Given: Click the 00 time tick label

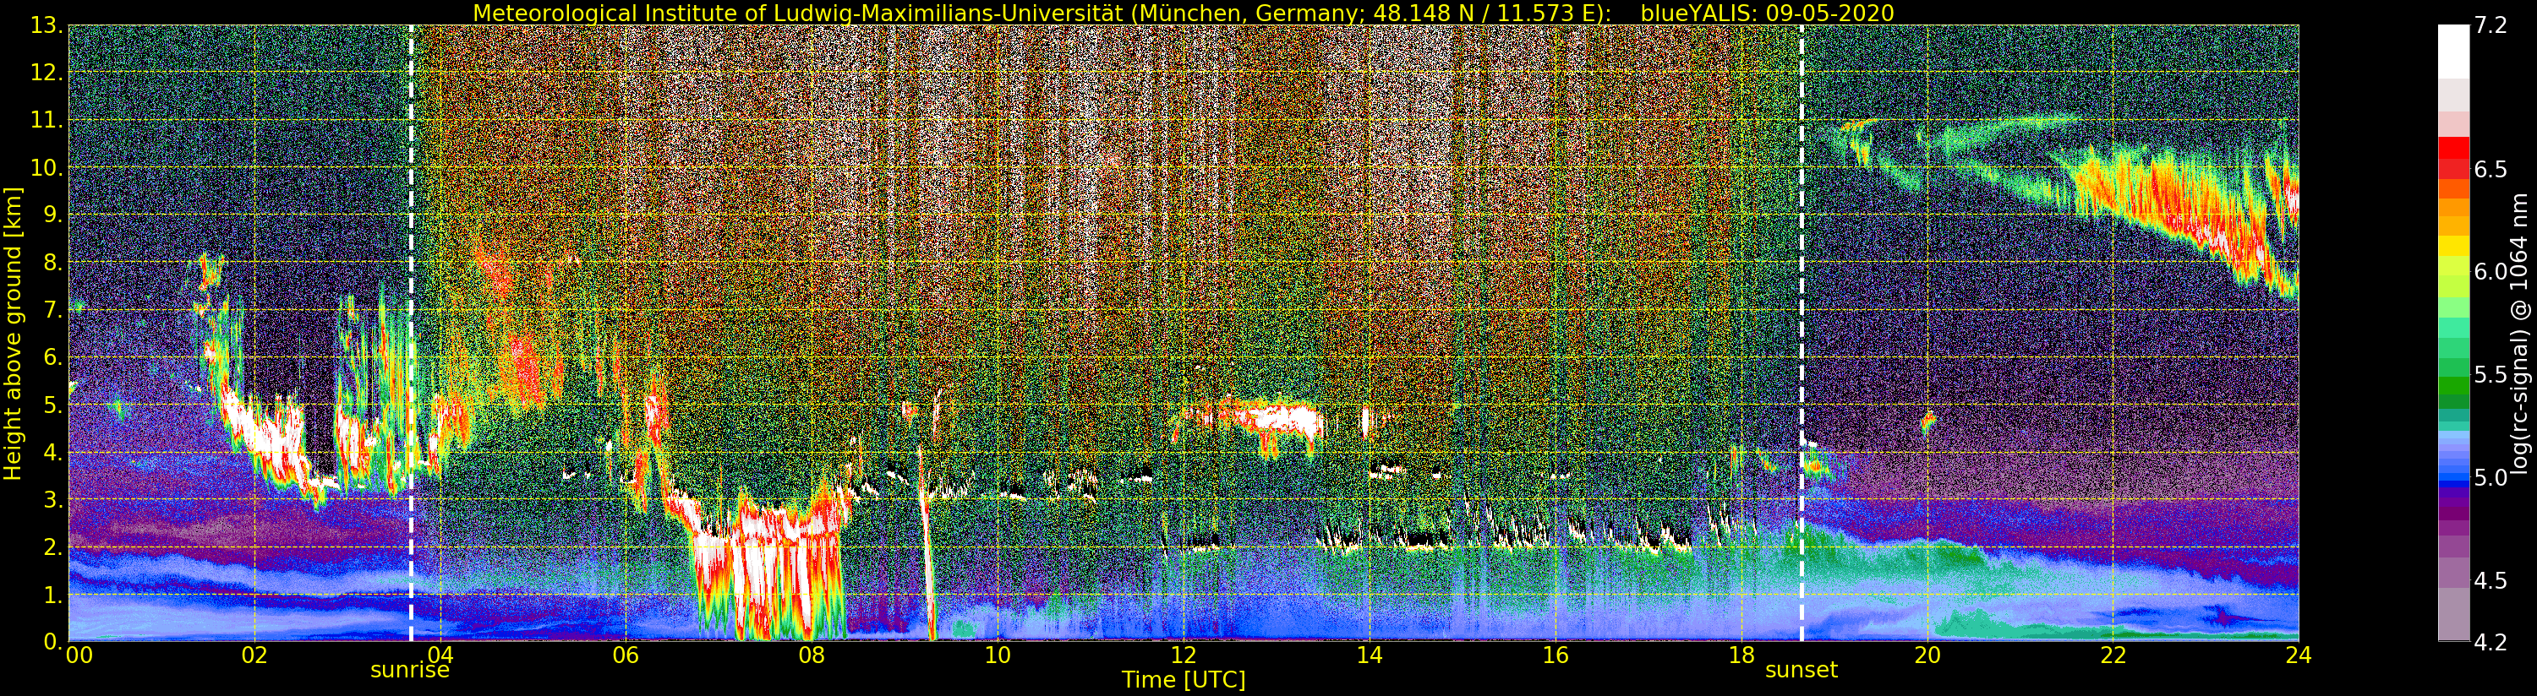Looking at the screenshot, I should pyautogui.click(x=79, y=655).
